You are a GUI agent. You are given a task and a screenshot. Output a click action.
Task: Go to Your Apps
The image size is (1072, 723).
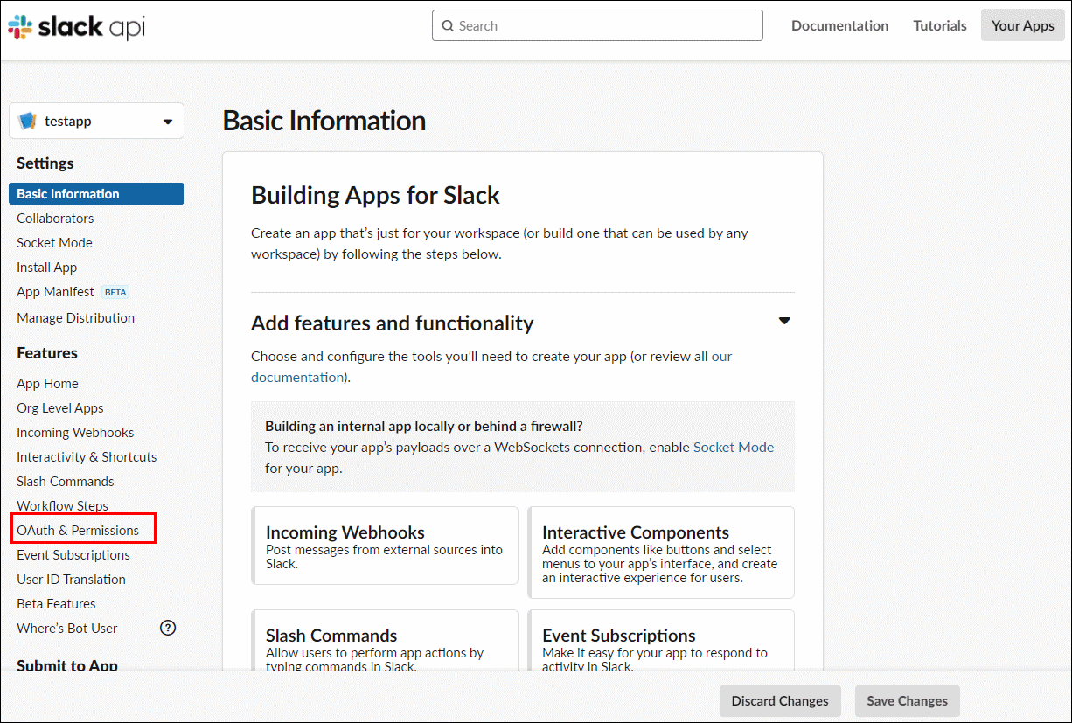click(x=1022, y=25)
